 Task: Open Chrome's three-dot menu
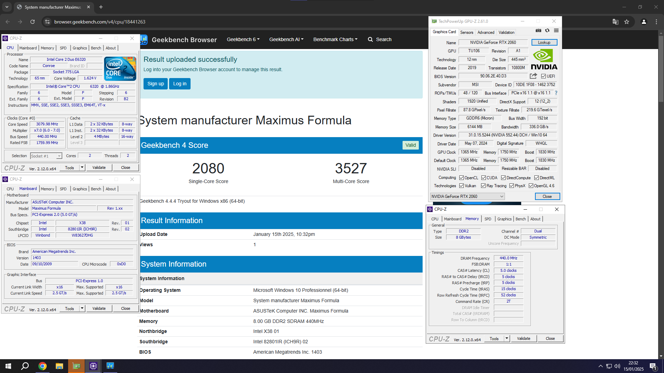(656, 22)
